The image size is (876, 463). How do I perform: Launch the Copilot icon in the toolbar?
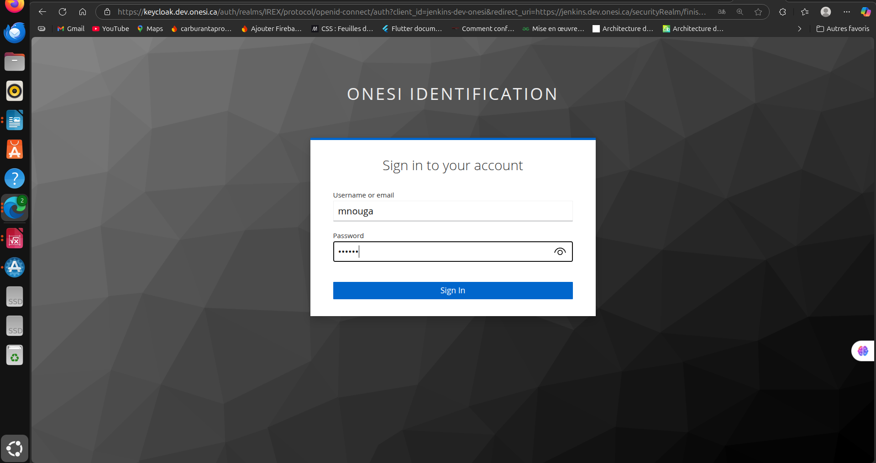click(x=866, y=12)
